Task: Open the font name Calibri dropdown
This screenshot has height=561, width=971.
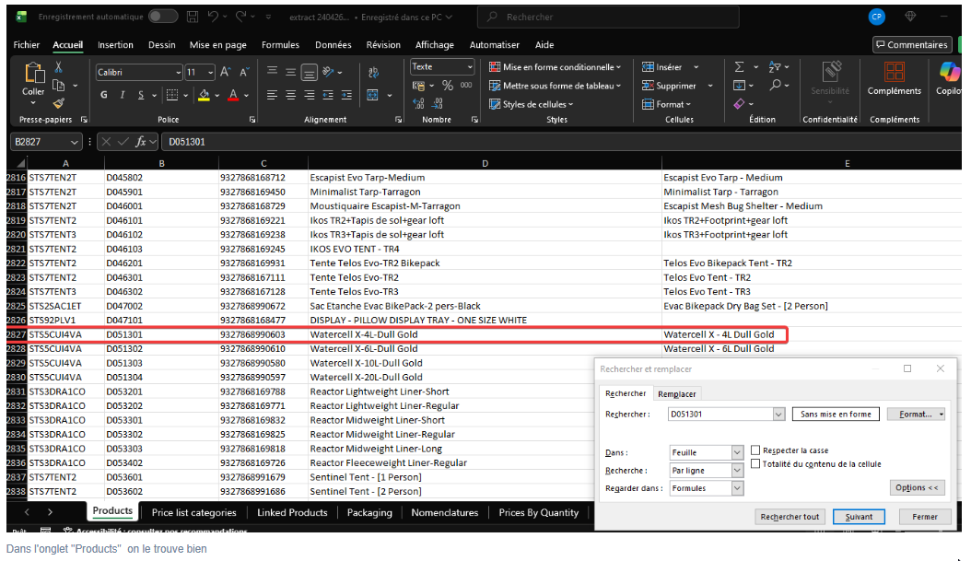Action: (179, 73)
